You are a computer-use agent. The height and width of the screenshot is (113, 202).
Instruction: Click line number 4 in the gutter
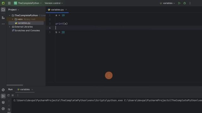50,28
